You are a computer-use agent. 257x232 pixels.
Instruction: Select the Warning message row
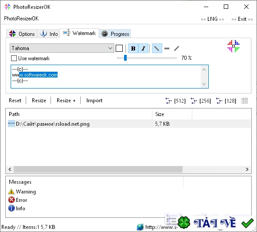[x=22, y=192]
